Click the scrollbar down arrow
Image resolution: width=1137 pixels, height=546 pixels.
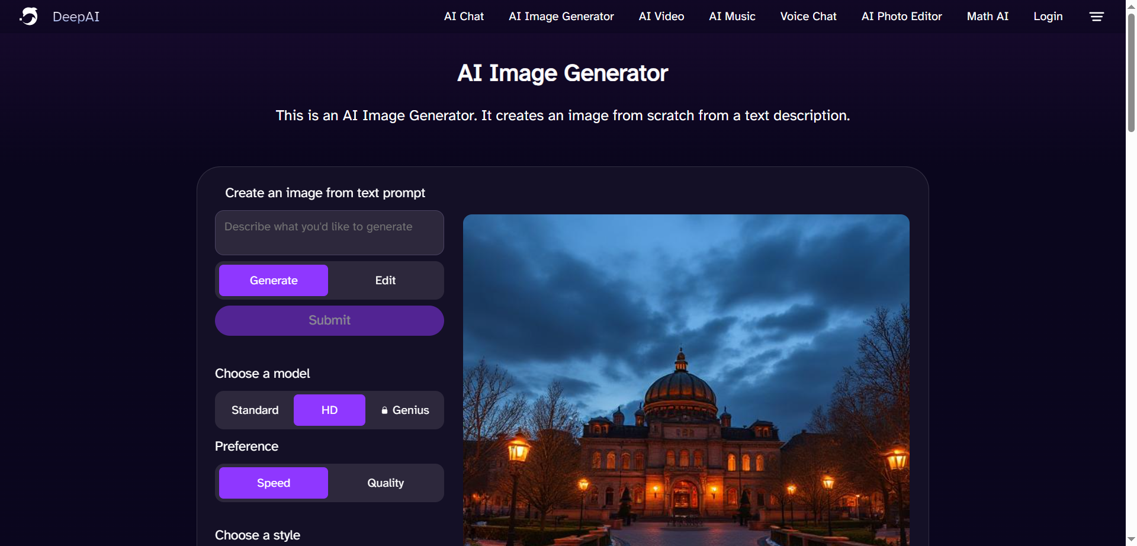tap(1131, 539)
